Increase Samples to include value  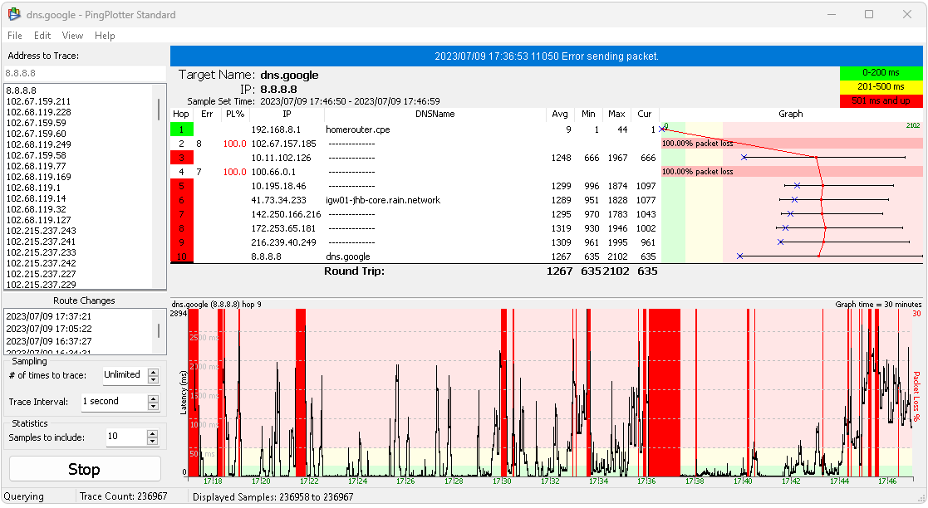pos(153,433)
